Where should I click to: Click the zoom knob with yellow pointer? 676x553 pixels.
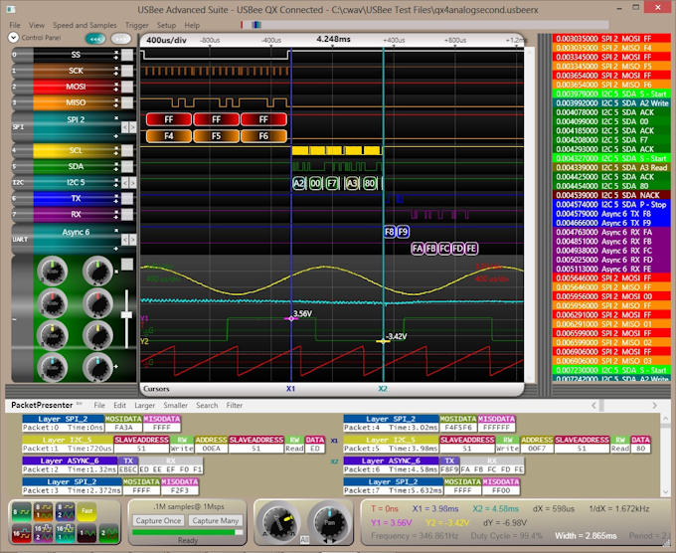279,521
